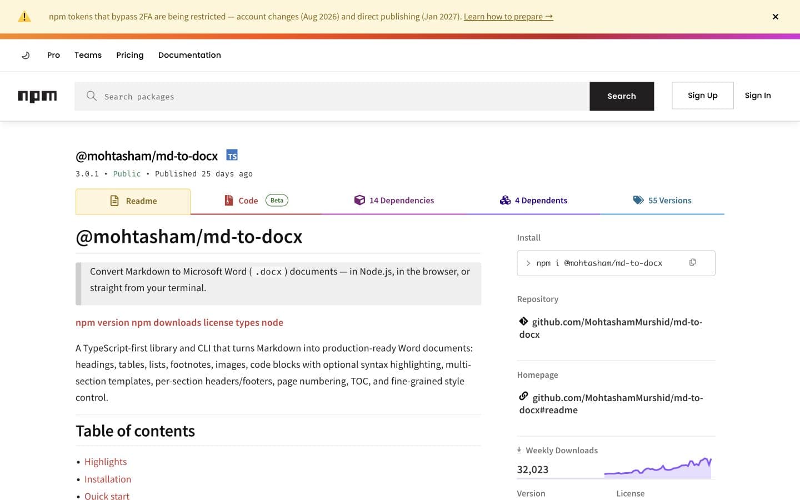The height and width of the screenshot is (500, 800).
Task: Click the Sign Up button
Action: click(702, 96)
